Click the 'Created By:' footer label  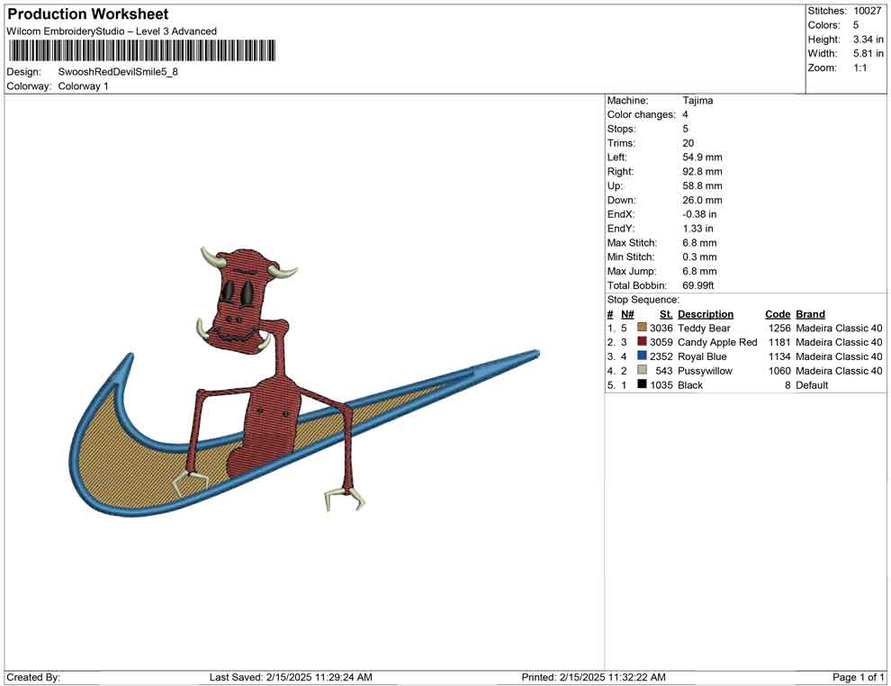(x=33, y=677)
